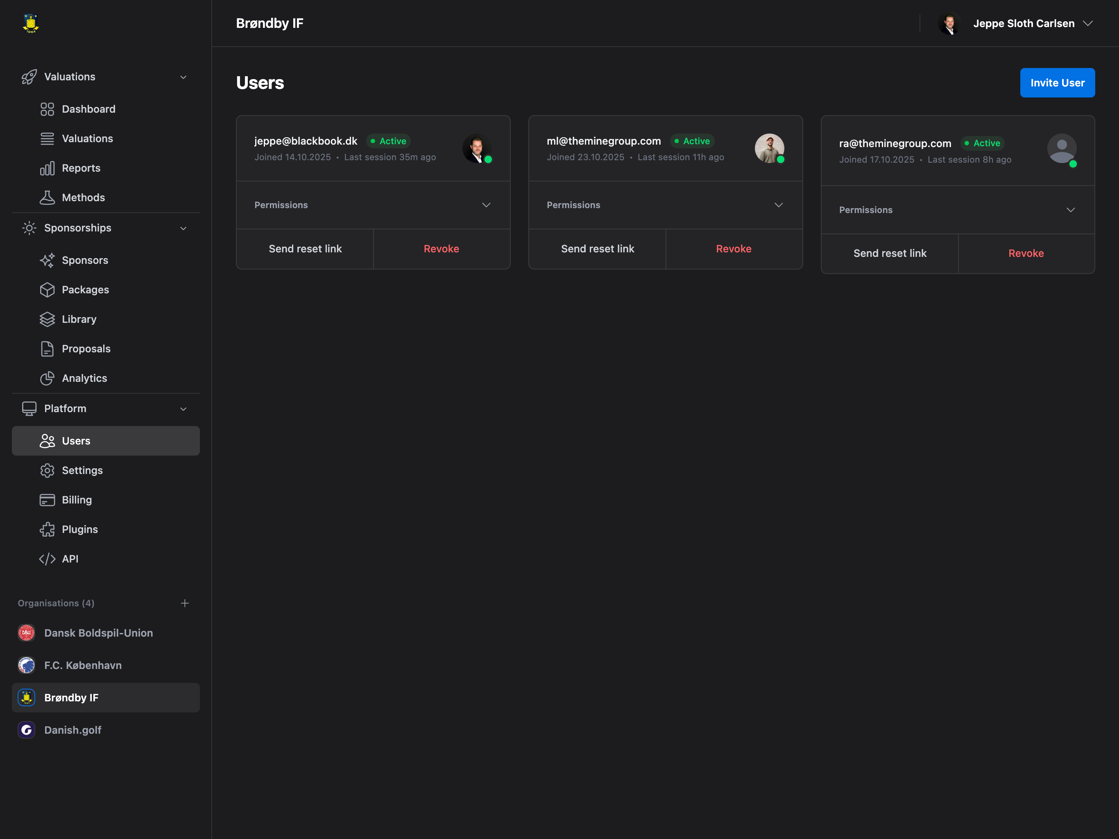Go to Settings in the Platform menu
The height and width of the screenshot is (839, 1119).
(82, 471)
